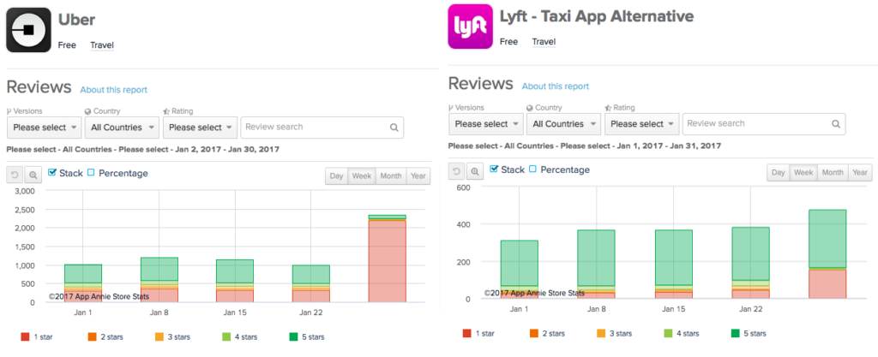Viewport: 878px width, 357px height.
Task: Toggle 4 stars legend in Uber chart
Action: tap(240, 337)
